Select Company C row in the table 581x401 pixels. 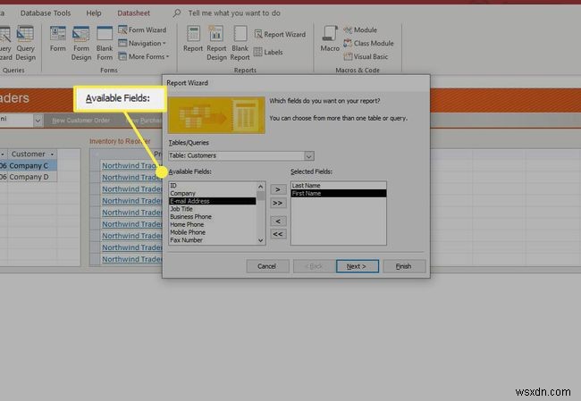coord(29,166)
